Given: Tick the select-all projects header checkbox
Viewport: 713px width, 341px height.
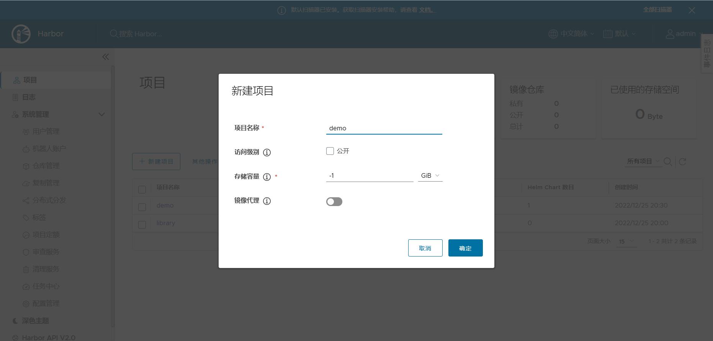Looking at the screenshot, I should click(142, 189).
